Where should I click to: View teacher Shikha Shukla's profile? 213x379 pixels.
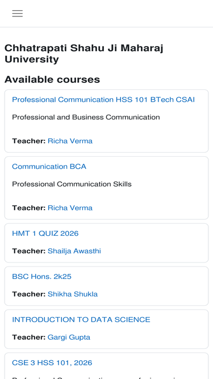(73, 294)
